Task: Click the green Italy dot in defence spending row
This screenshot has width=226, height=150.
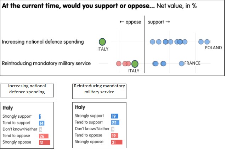Action: (x=102, y=41)
